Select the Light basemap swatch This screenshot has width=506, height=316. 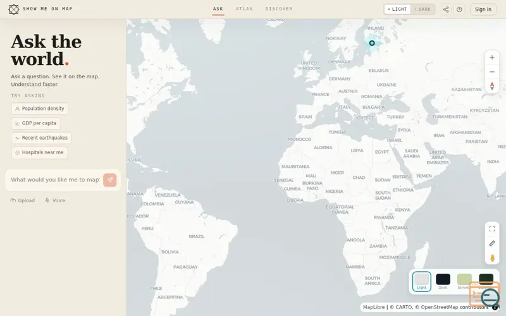tap(421, 281)
